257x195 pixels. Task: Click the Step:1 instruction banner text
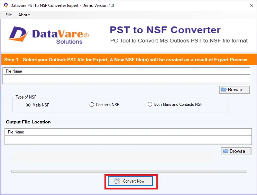(x=126, y=60)
